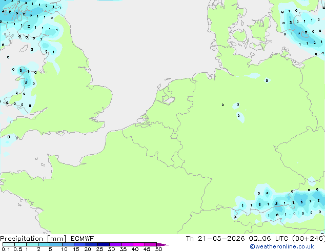Click the 'ECMWF' model label
This screenshot has height=251, width=325.
[83, 239]
